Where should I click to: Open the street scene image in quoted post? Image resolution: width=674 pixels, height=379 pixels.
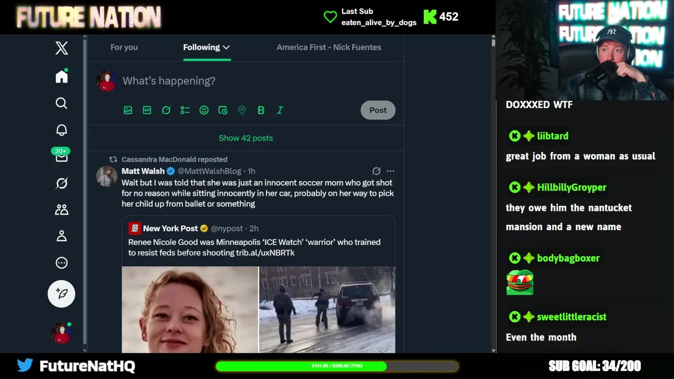(x=327, y=310)
